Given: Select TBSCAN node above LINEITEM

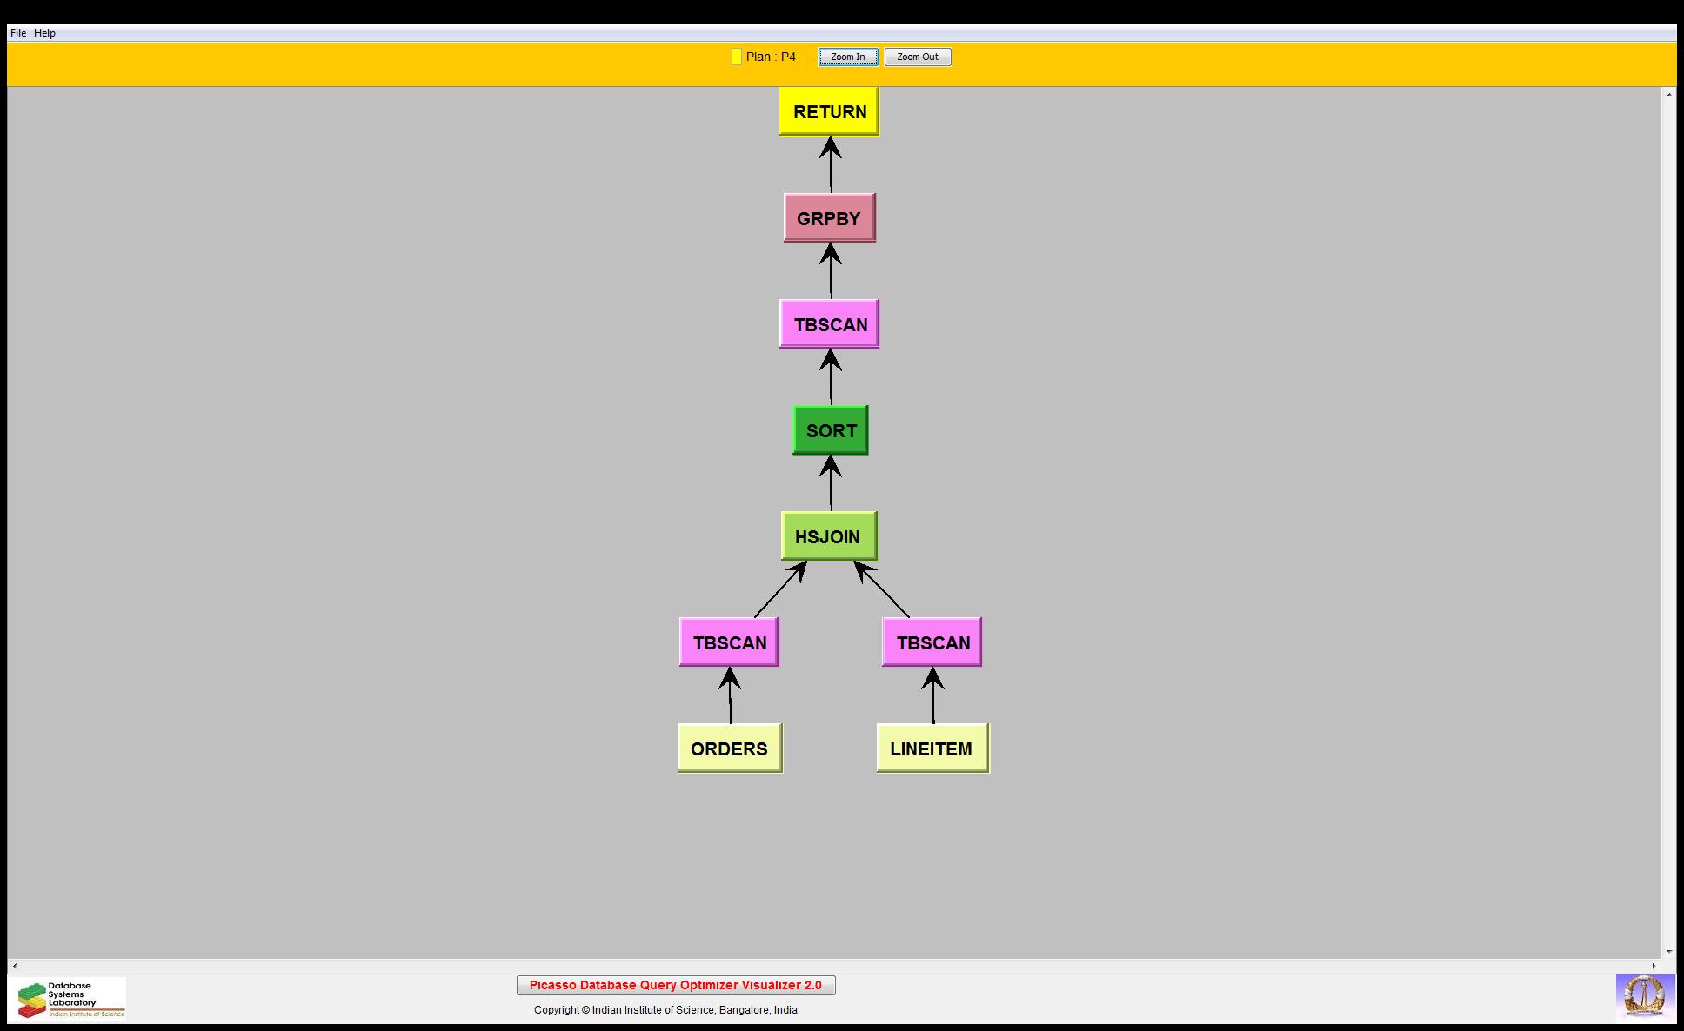Looking at the screenshot, I should [932, 642].
